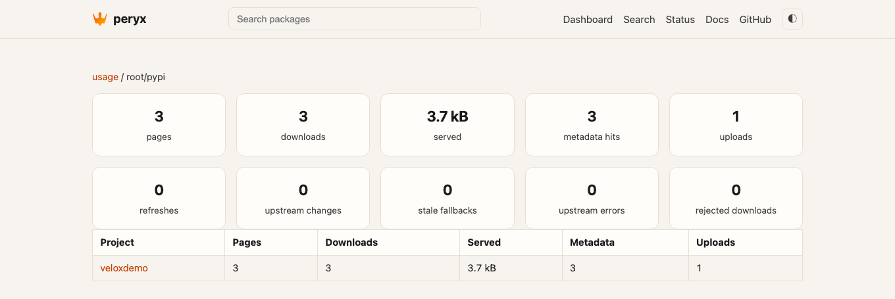The width and height of the screenshot is (895, 299).
Task: Open the Status page
Action: [680, 20]
